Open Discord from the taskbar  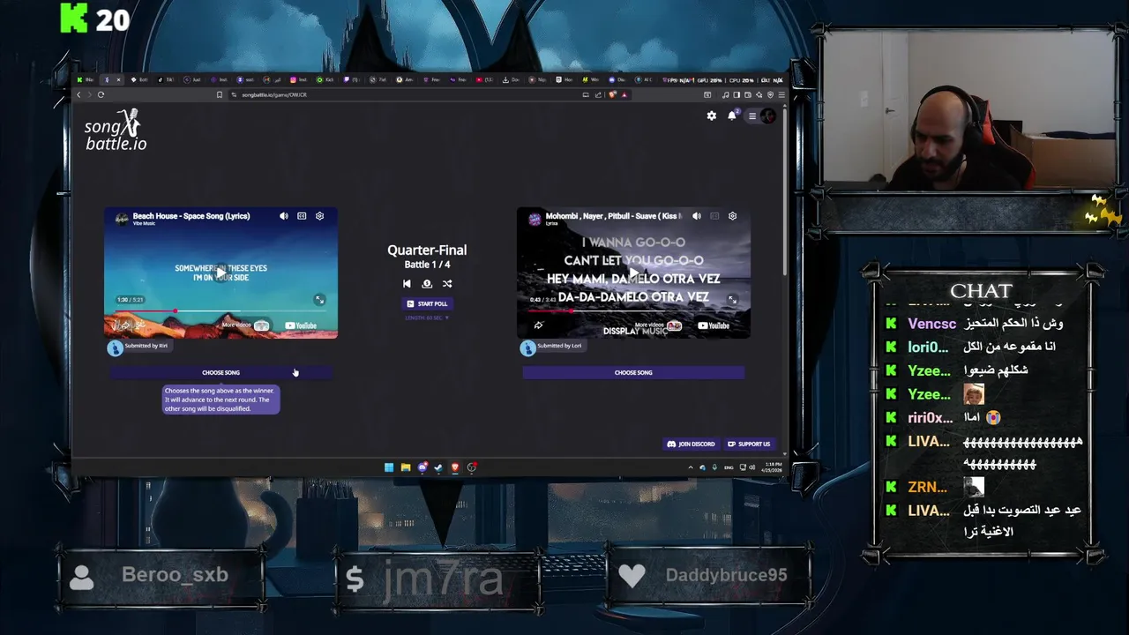422,467
